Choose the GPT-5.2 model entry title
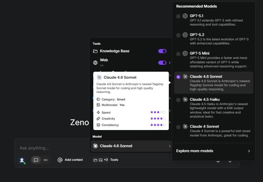Screen dimensions: 263x182 pyautogui.click(x=197, y=35)
